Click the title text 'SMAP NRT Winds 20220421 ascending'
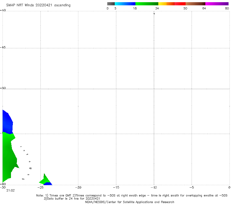The width and height of the screenshot is (232, 204). (x=38, y=5)
